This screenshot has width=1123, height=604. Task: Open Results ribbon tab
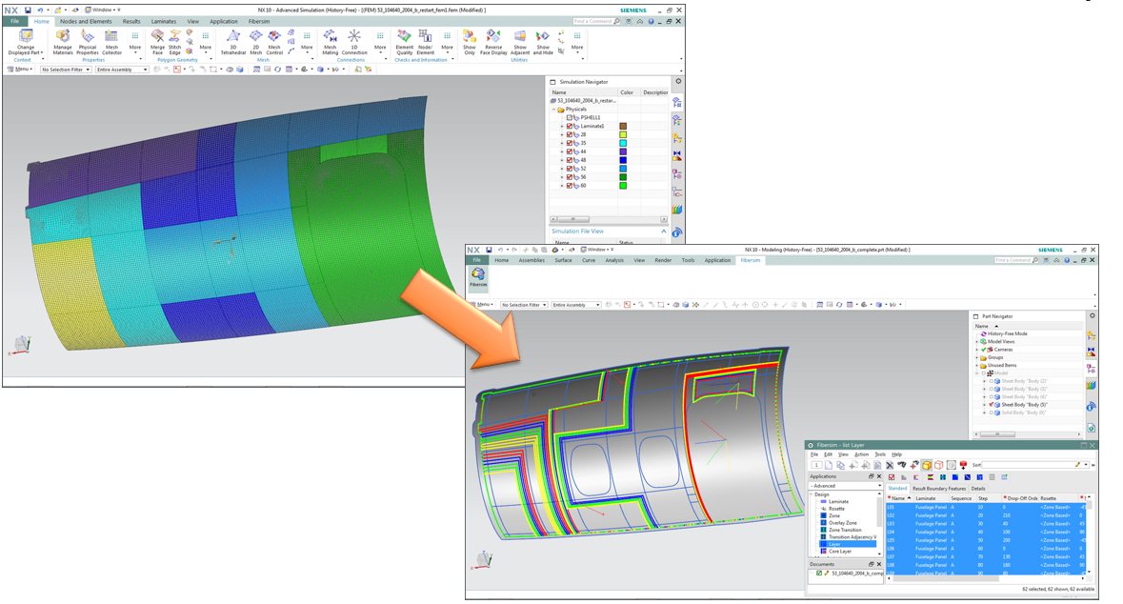[131, 22]
